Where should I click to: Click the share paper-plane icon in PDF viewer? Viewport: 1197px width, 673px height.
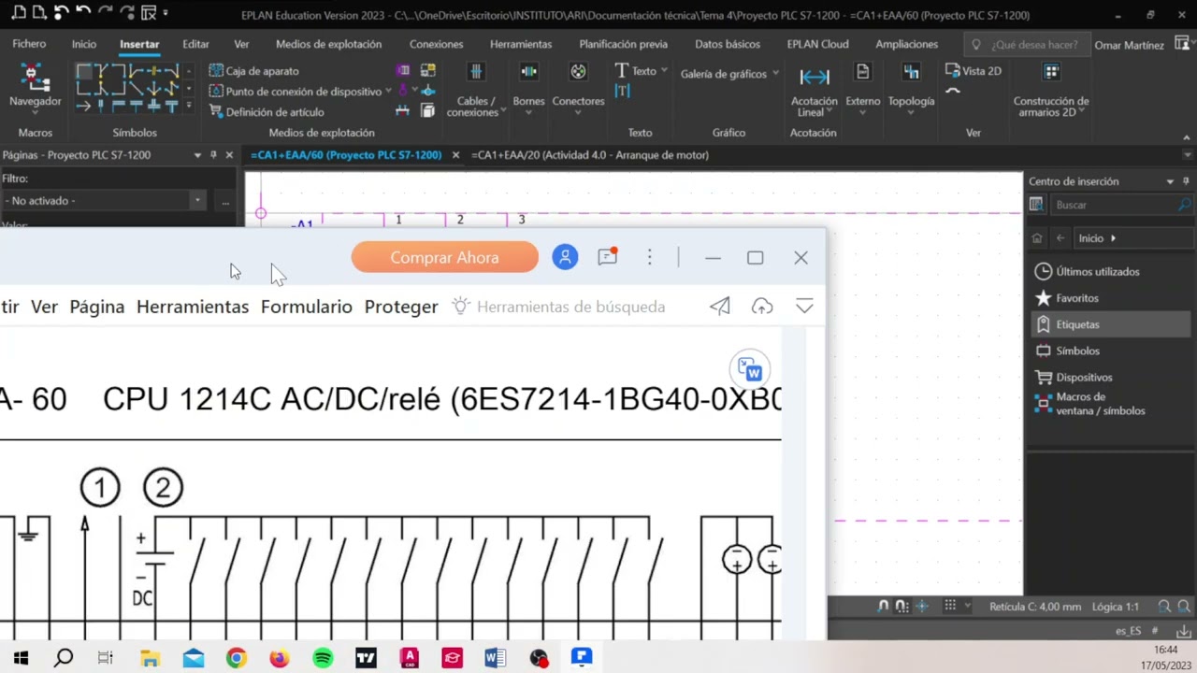pos(719,307)
